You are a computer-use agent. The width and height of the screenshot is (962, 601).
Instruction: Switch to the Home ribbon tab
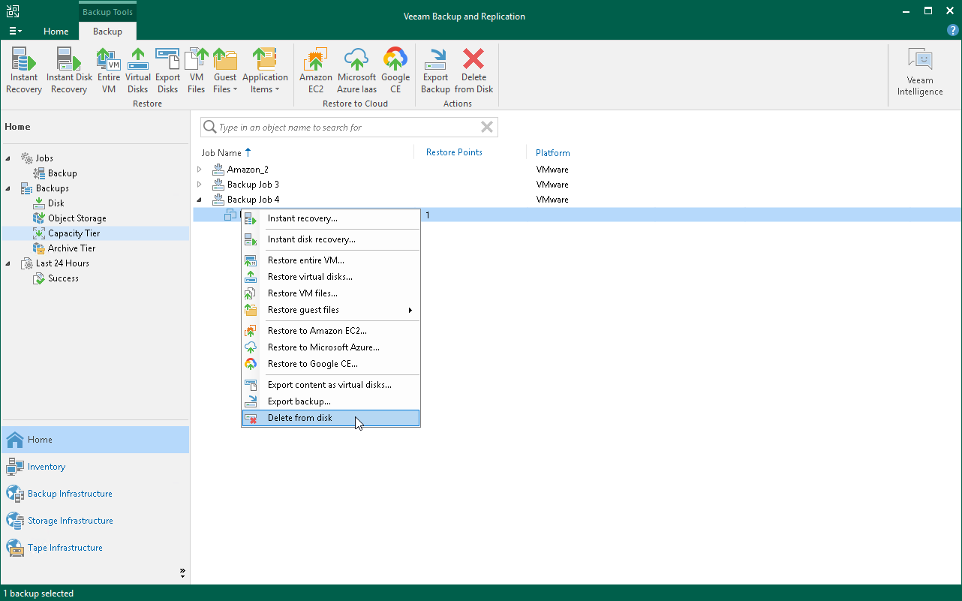coord(56,32)
